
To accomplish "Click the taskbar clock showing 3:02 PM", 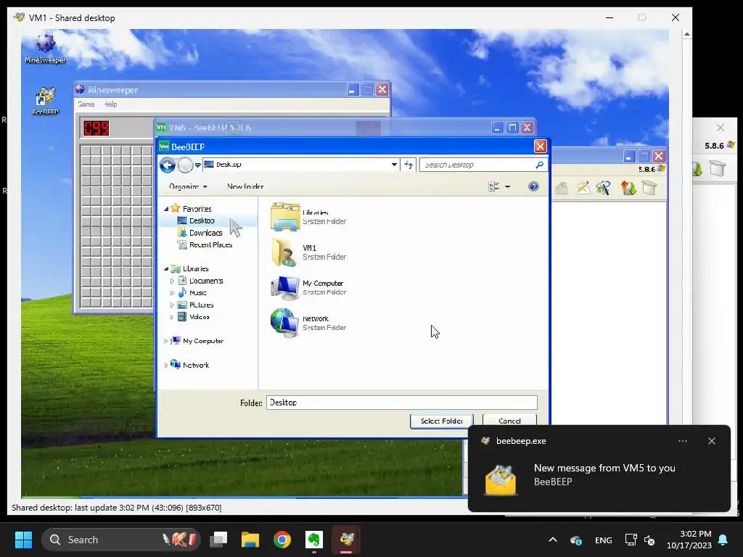I will click(x=689, y=540).
